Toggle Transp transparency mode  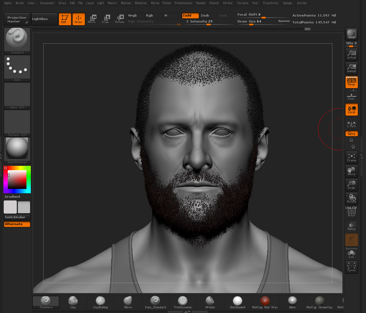[352, 226]
